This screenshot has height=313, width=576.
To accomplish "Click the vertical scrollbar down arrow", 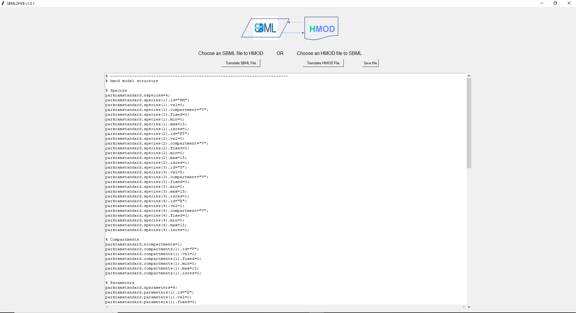I will tap(469, 307).
